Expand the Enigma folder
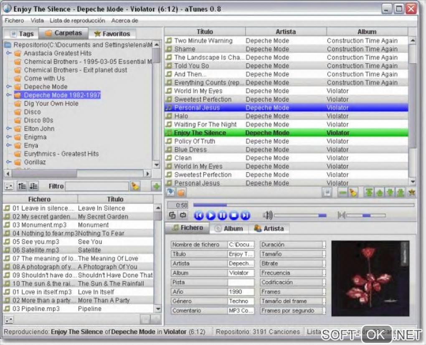This screenshot has width=426, height=345. click(9, 137)
